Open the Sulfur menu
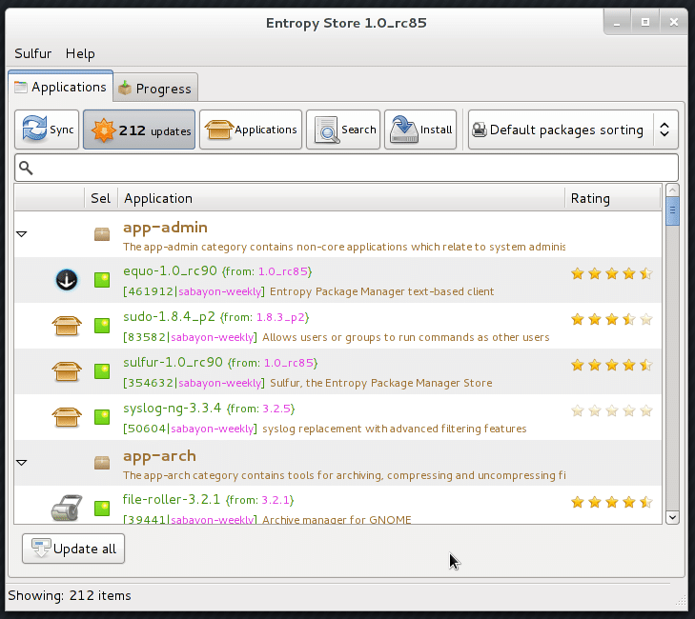Image resolution: width=695 pixels, height=619 pixels. coord(33,53)
